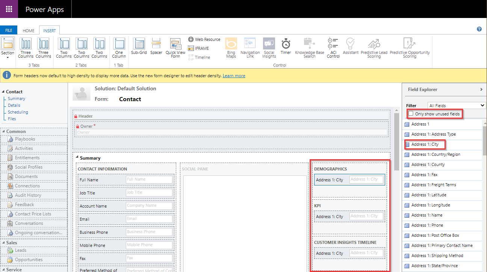Viewport: 487px width, 272px height.
Task: Collapse the Common group in the left sidebar
Action: [4, 131]
